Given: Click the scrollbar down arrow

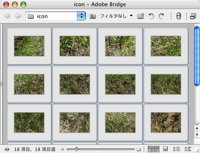Looking at the screenshot, I should 197,135.
